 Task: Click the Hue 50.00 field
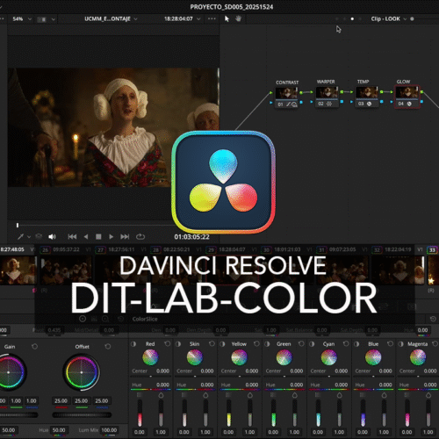coord(59,430)
